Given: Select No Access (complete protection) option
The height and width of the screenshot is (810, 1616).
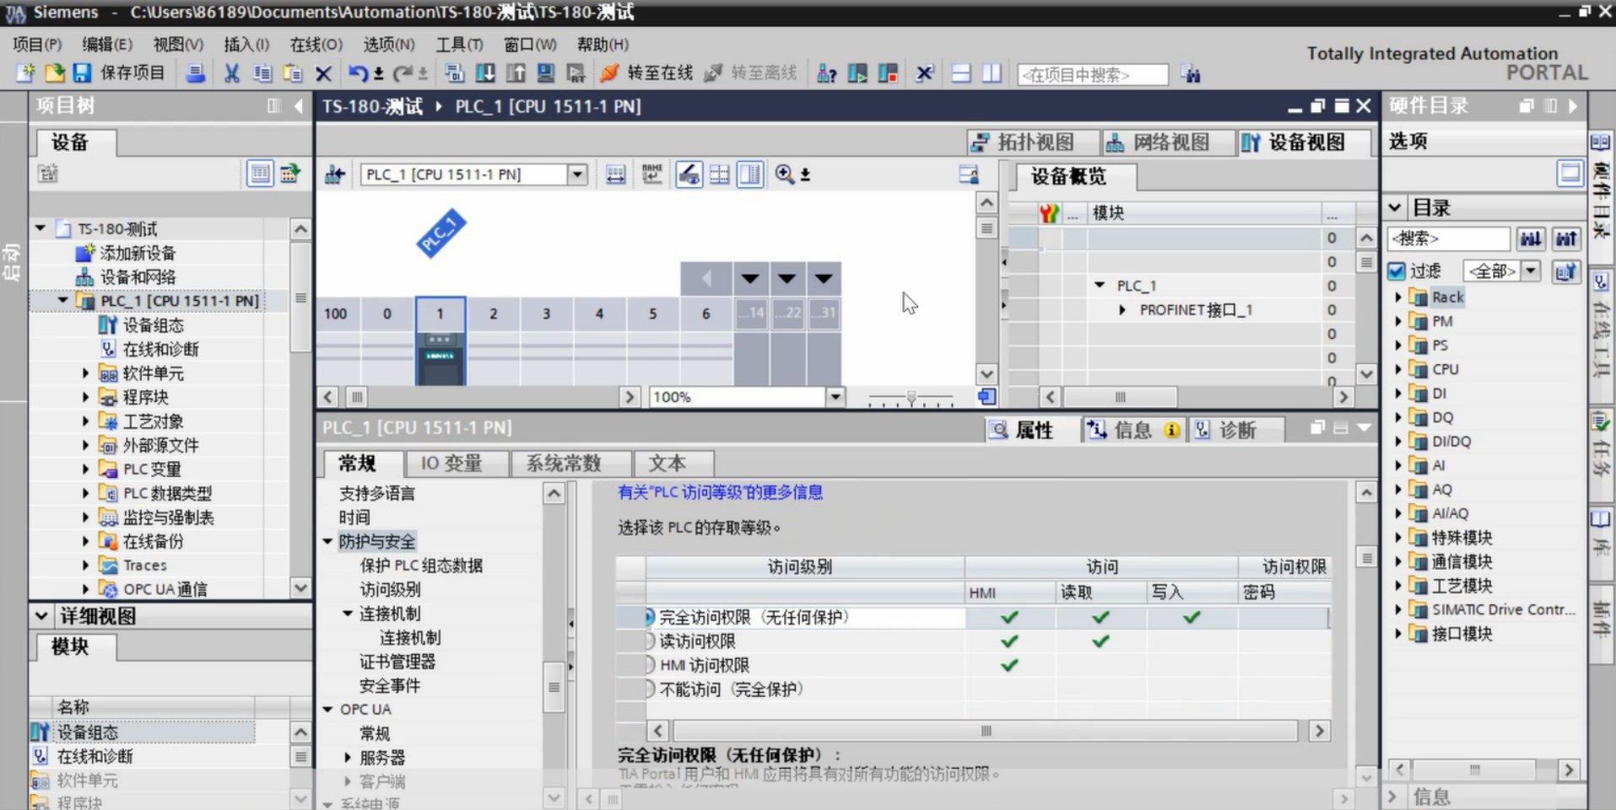Looking at the screenshot, I should [x=648, y=689].
